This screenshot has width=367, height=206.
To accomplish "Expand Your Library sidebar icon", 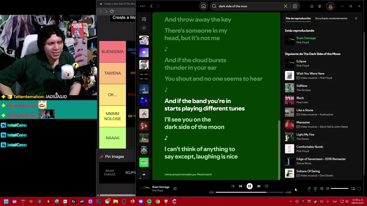I will tap(144, 19).
